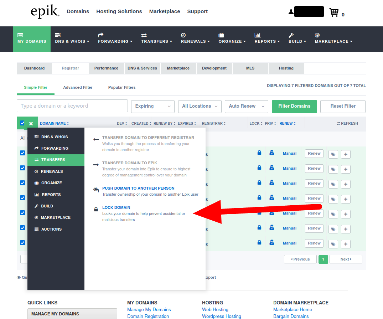Click the Epik logo
383x319 pixels.
[x=44, y=11]
